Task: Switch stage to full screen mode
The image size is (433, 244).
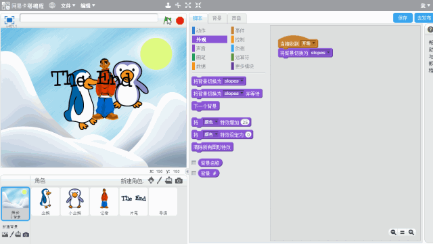Action: [x=9, y=20]
